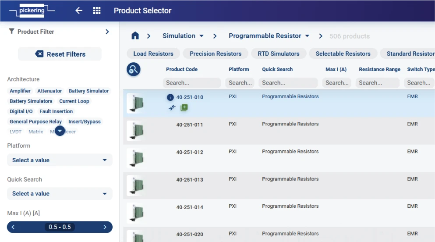Open thumbnail of product 40-251-010
435x242 pixels.
pos(136,103)
